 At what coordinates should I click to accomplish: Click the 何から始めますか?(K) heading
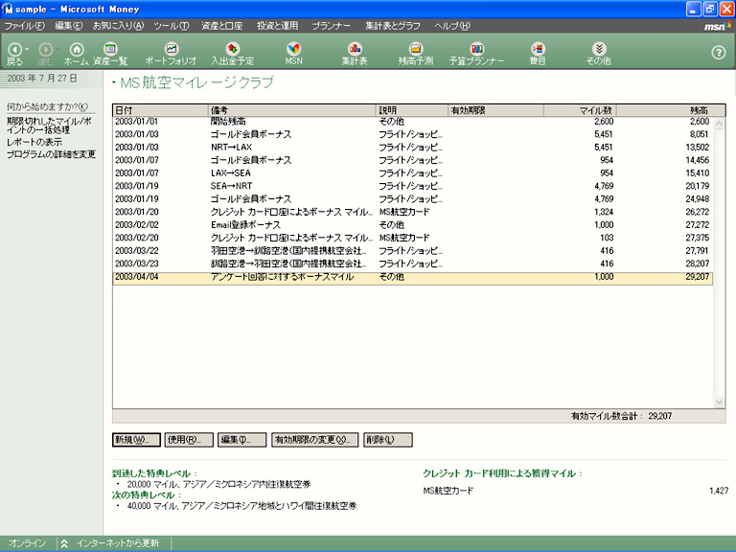pos(47,107)
